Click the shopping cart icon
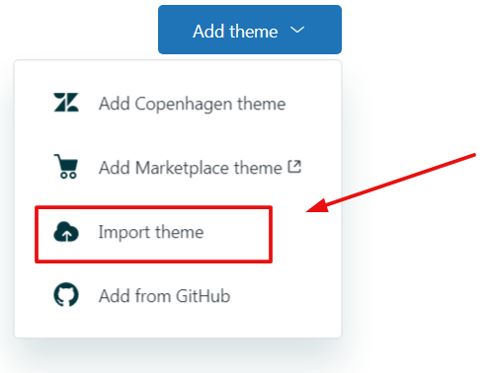The image size is (490, 373). (x=66, y=167)
